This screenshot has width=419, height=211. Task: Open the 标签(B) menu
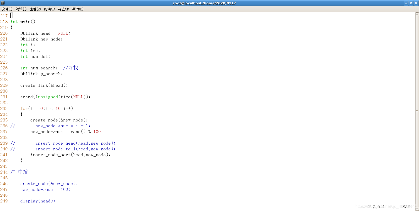click(x=63, y=9)
